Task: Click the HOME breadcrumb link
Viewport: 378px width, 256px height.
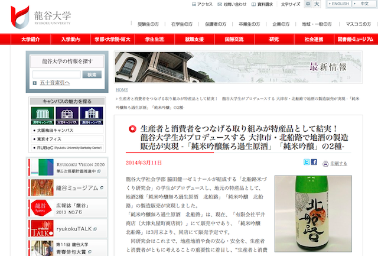Action: pyautogui.click(x=122, y=90)
